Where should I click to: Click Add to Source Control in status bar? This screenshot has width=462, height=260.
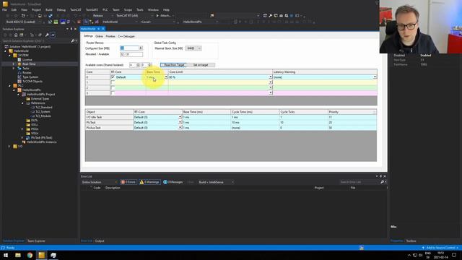coord(440,248)
